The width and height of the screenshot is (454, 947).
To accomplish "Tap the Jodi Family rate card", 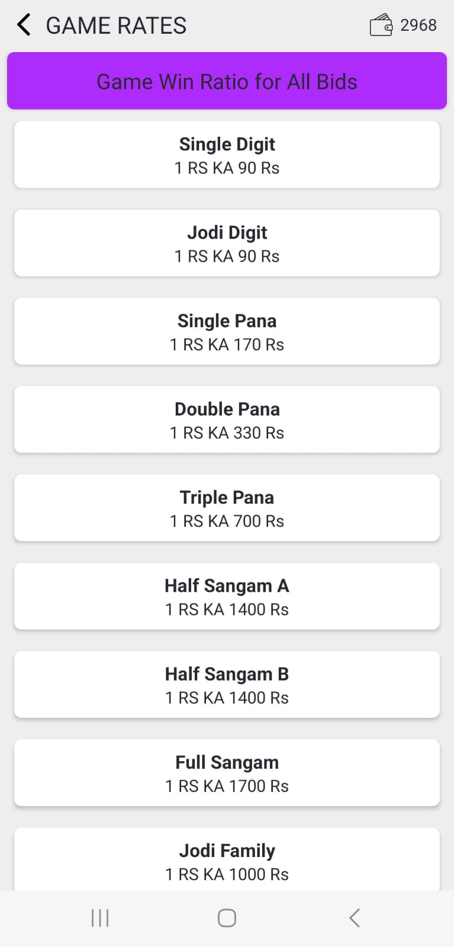I will 227,859.
